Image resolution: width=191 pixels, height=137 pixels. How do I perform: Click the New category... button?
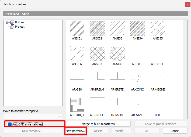33,131
